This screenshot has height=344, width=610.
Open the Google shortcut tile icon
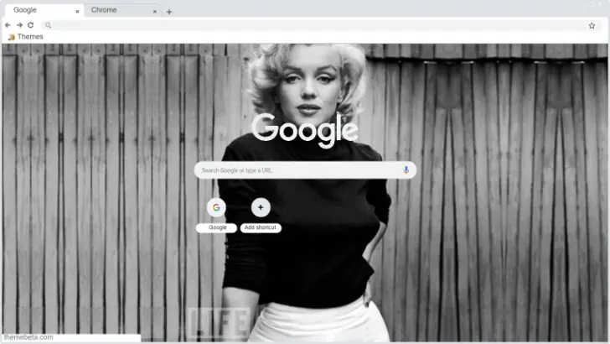coord(217,207)
